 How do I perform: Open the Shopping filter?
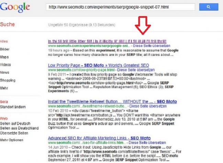pos(8,80)
